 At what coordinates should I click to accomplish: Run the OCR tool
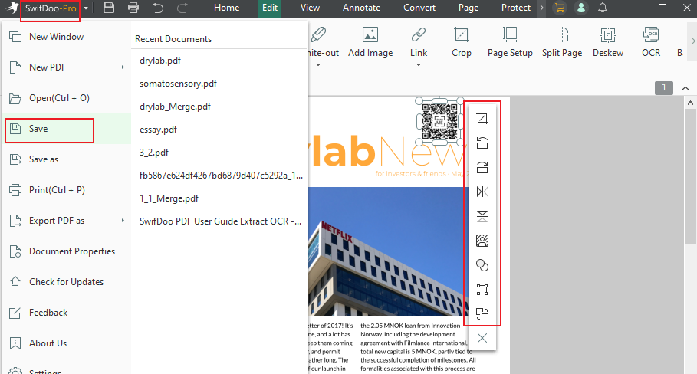coord(651,43)
